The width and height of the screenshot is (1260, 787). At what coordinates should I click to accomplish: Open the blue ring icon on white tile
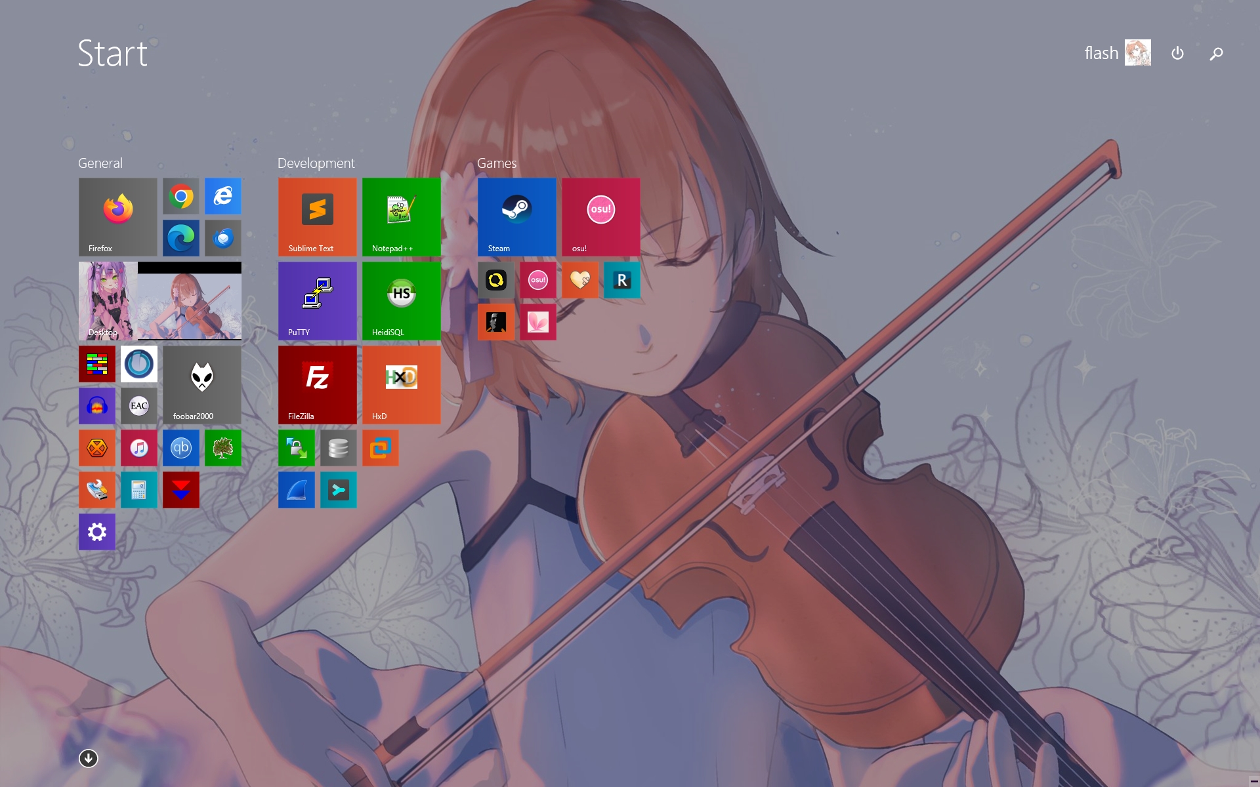point(139,364)
